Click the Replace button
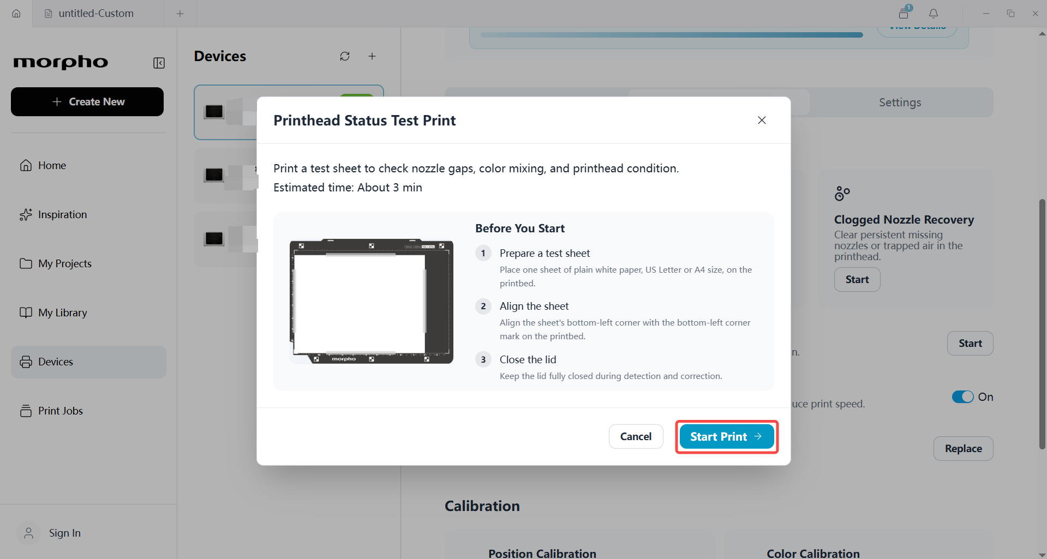Screen dimensions: 1047x559 963,449
